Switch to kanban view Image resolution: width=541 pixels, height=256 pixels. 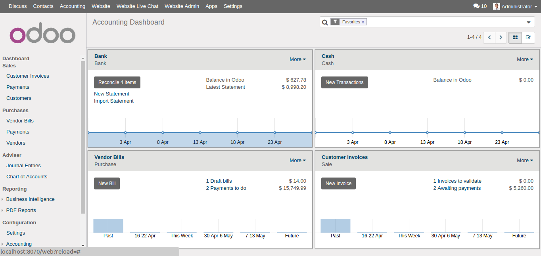515,37
